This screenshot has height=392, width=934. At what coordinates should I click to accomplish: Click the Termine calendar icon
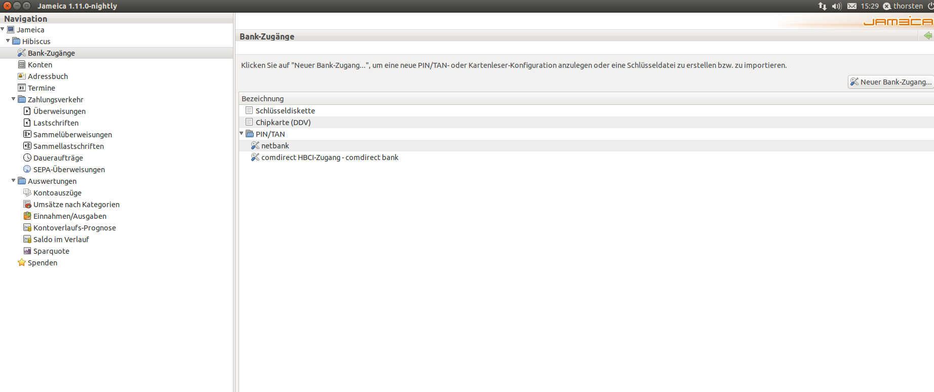[x=21, y=88]
